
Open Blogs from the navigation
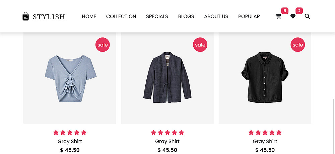(186, 16)
